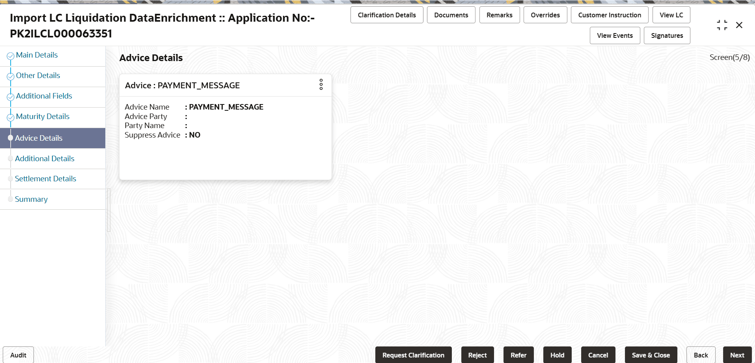Click the Advice Details heading
The height and width of the screenshot is (363, 755).
click(x=151, y=58)
